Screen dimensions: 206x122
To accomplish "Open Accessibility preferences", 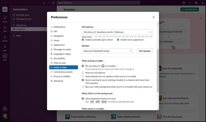I will pos(64,58).
